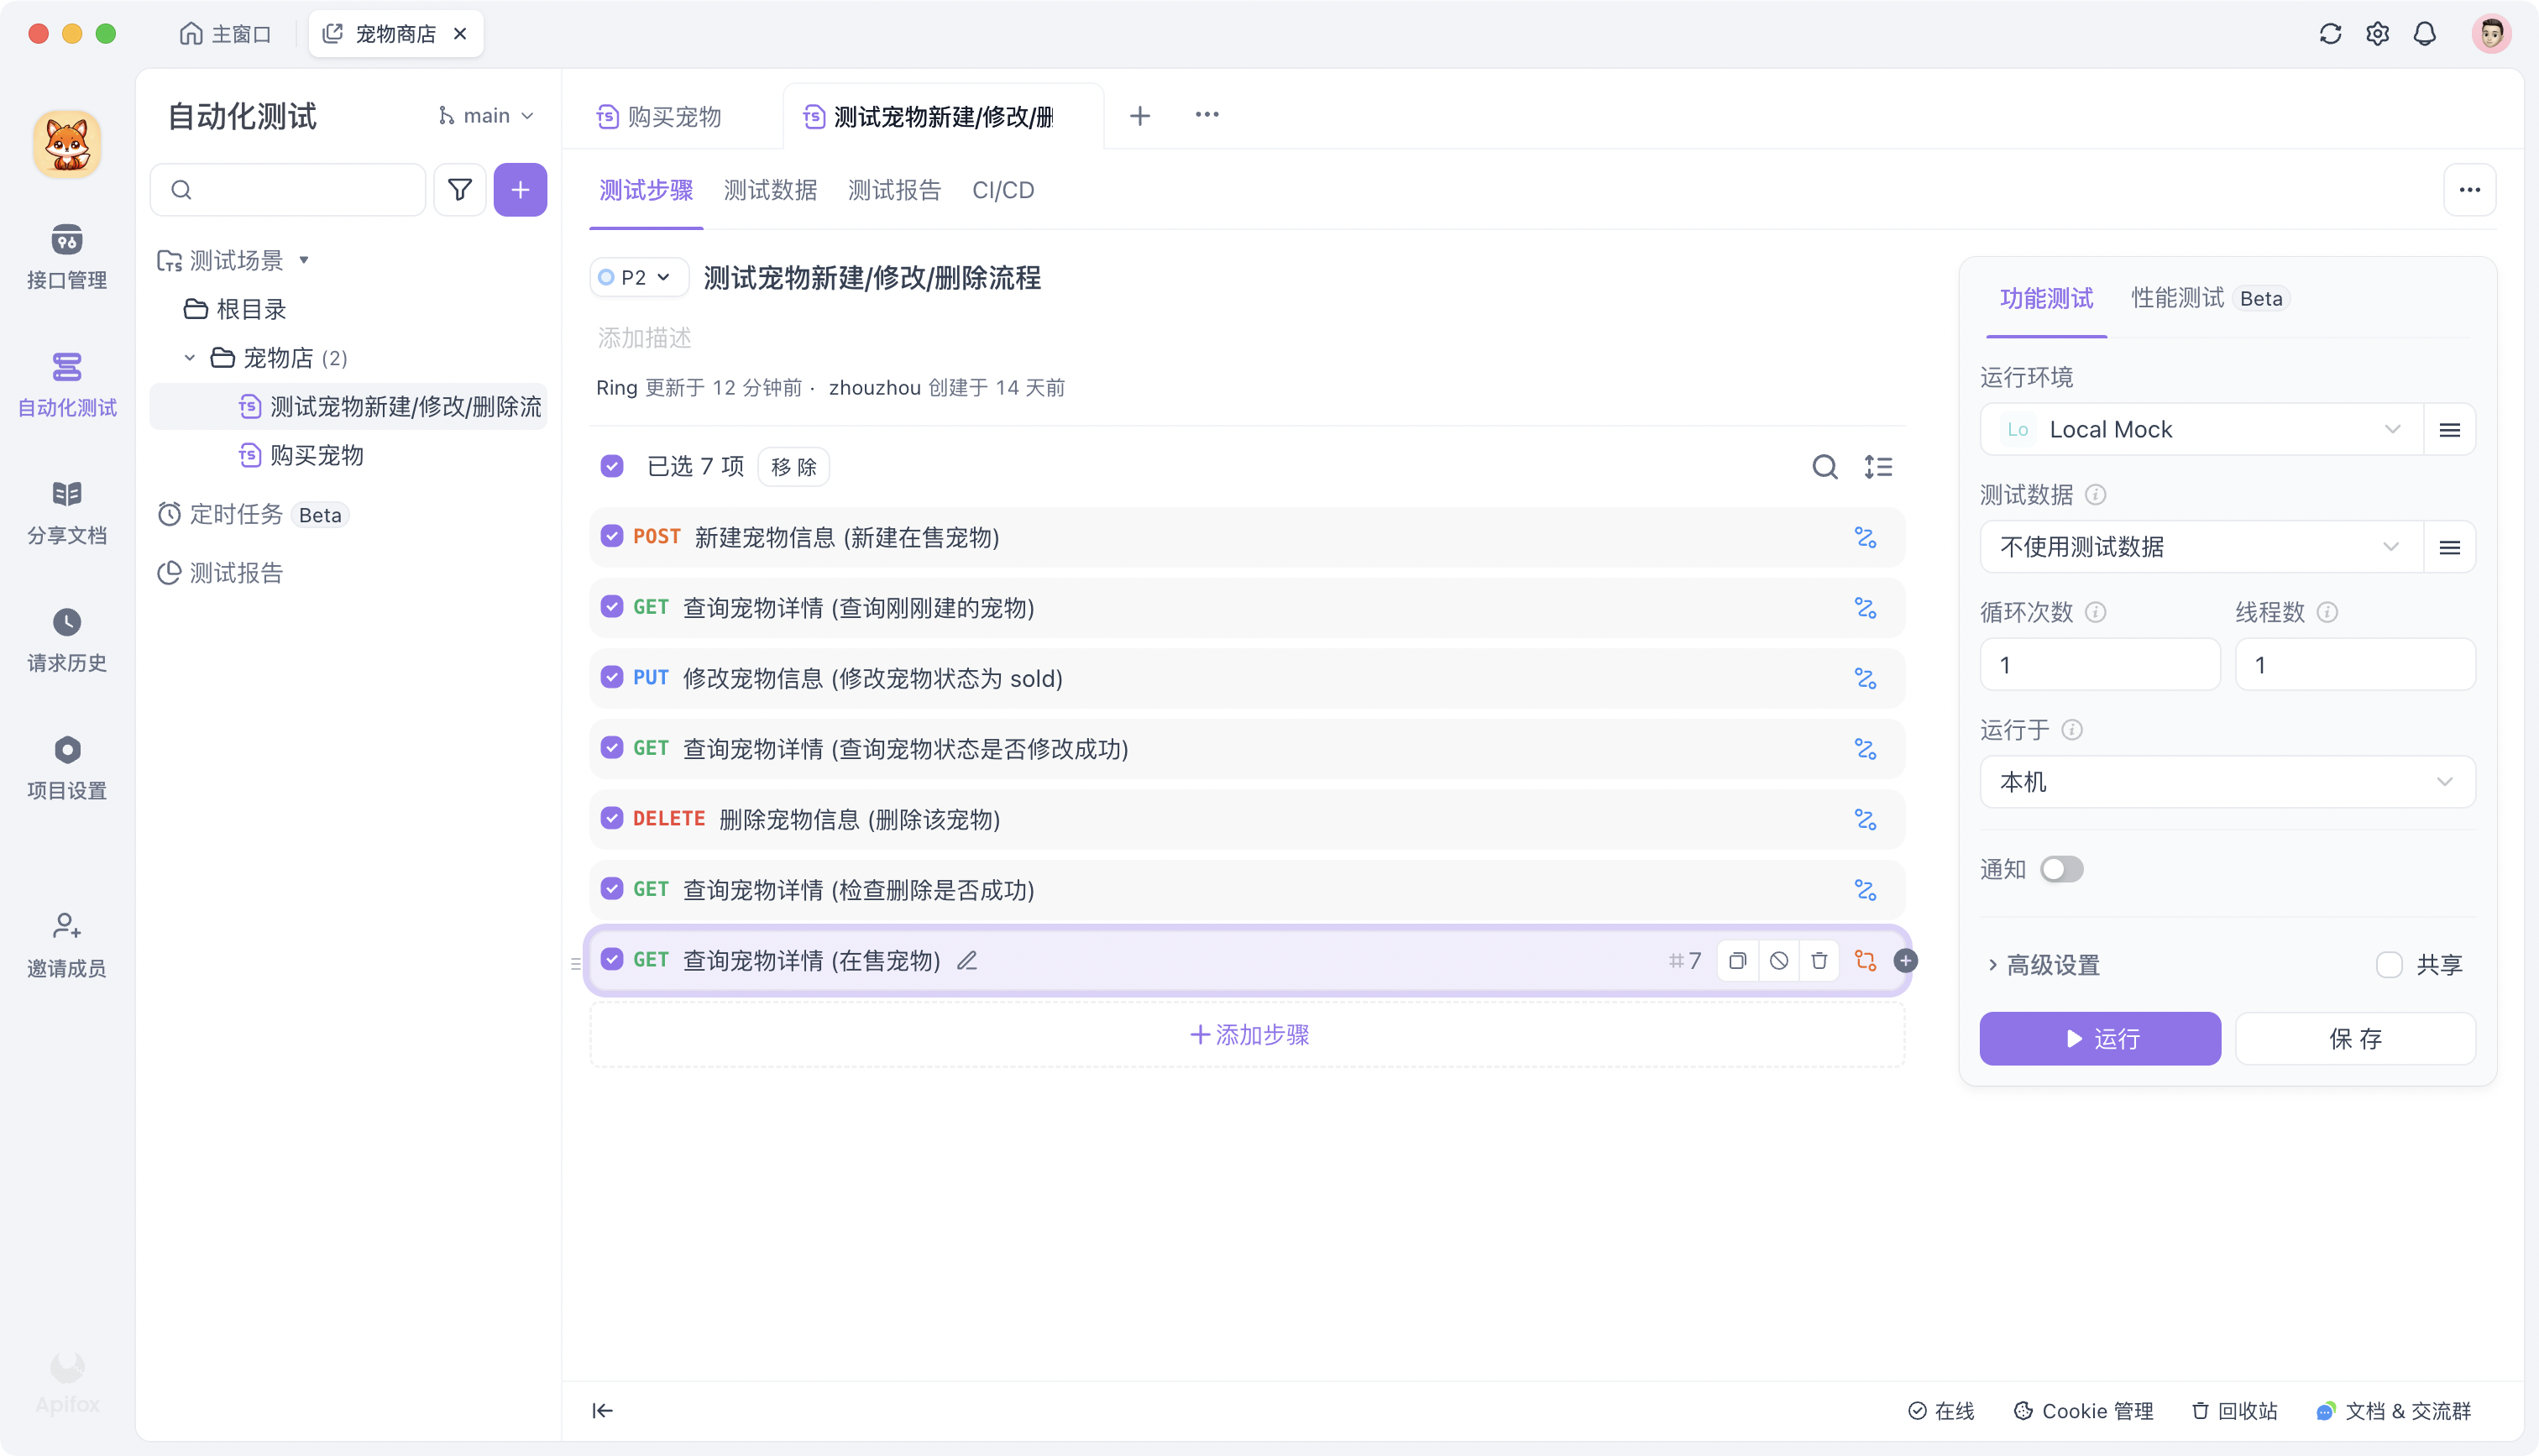Click 添加步骤 to add a step
Image resolution: width=2539 pixels, height=1456 pixels.
tap(1248, 1035)
